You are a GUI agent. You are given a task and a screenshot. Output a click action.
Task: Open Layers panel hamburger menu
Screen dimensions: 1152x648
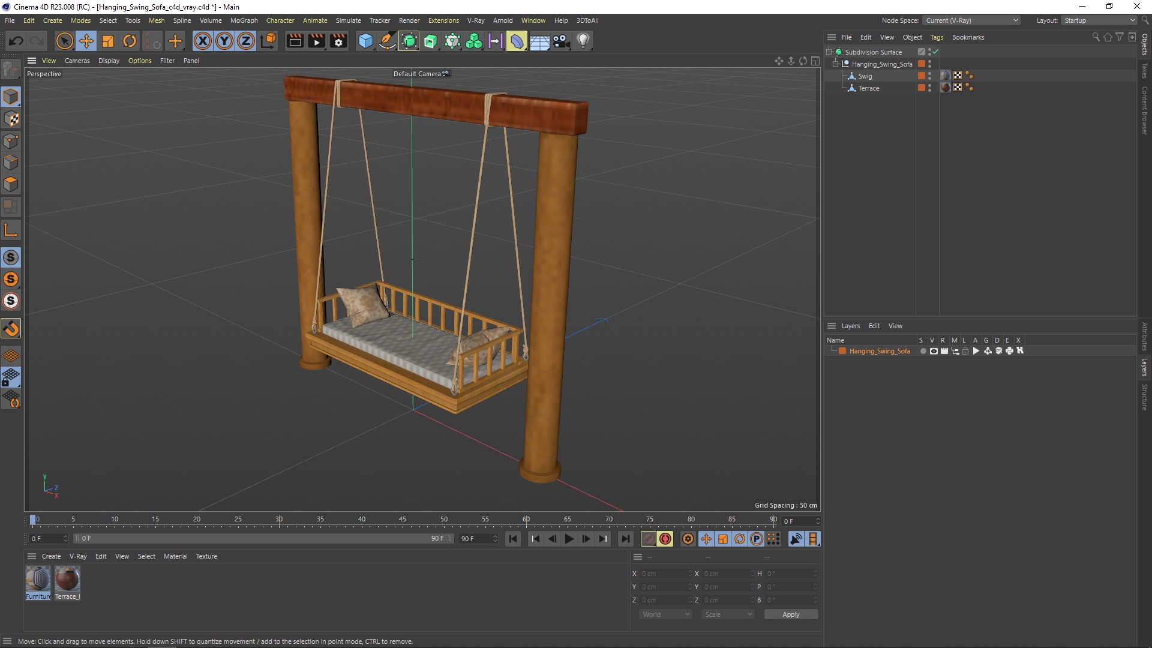[x=832, y=326]
